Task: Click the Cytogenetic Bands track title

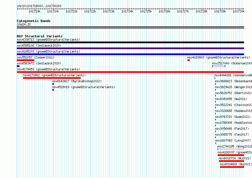Action: pyautogui.click(x=34, y=21)
